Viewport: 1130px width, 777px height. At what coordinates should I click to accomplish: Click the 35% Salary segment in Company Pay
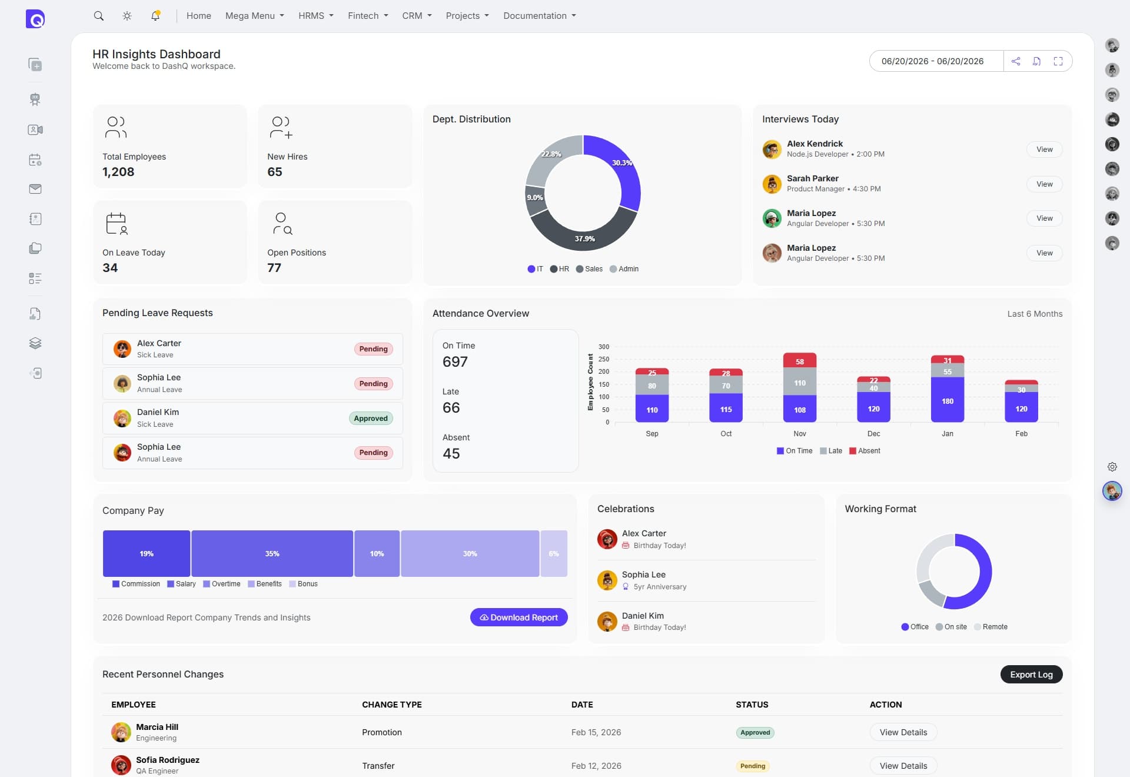pyautogui.click(x=272, y=554)
